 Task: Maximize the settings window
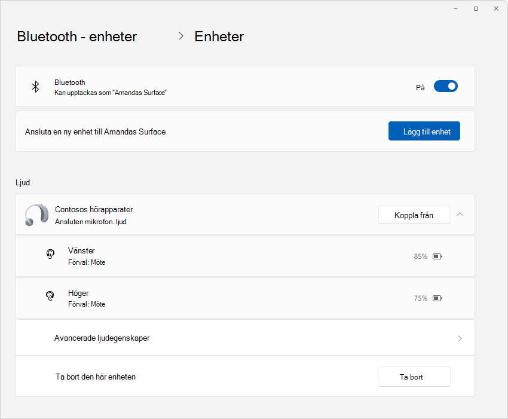476,9
